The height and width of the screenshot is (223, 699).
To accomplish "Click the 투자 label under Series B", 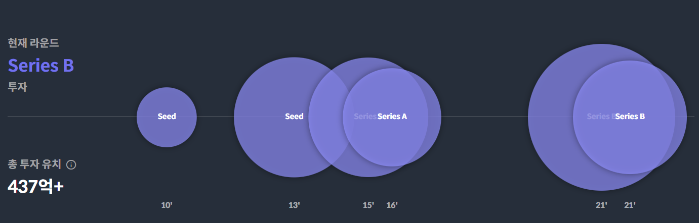I will [x=18, y=87].
